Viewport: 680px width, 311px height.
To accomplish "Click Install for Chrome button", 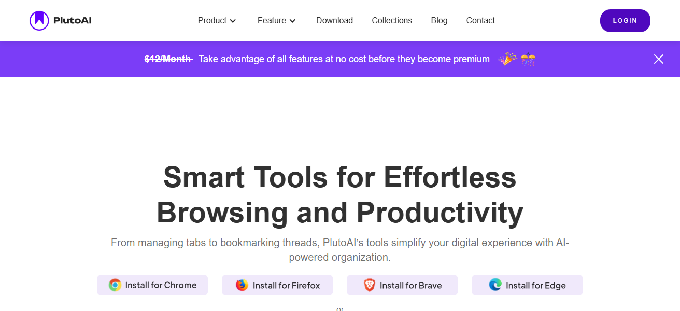I will (x=152, y=285).
